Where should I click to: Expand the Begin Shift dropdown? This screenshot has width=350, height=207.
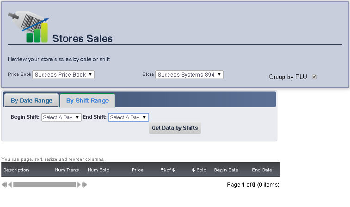point(61,117)
